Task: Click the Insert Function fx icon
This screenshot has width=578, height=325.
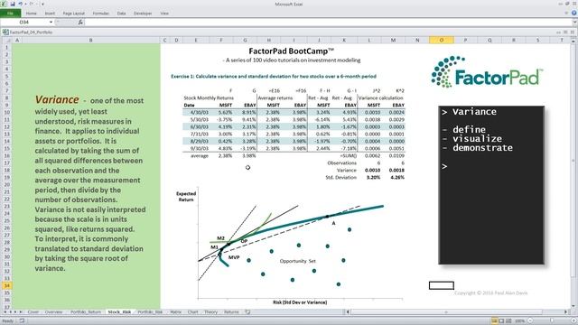Action: point(80,22)
